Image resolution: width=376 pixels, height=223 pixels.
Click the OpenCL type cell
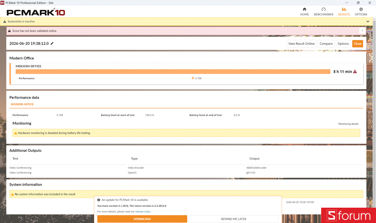(x=132, y=173)
